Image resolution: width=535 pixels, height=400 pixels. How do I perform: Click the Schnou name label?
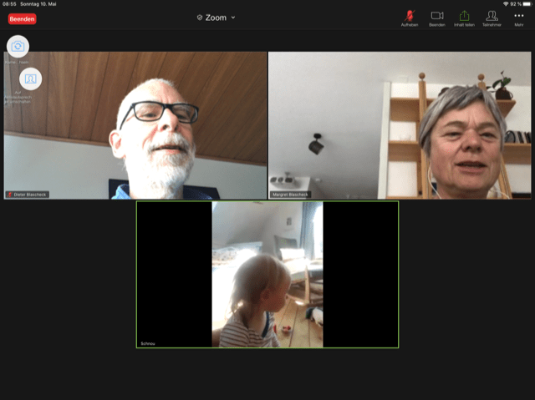(149, 343)
